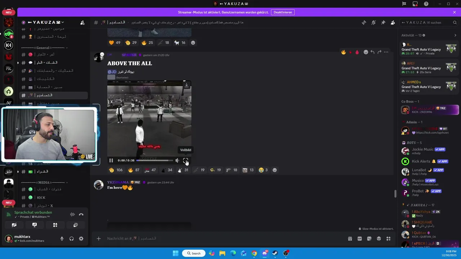Mute the video volume icon
This screenshot has width=461, height=259.
click(177, 160)
